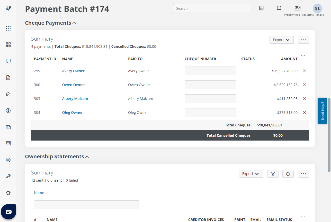Screen dimensions: 331x222
Task: Open the Owen Owner link
Action: 74,85
